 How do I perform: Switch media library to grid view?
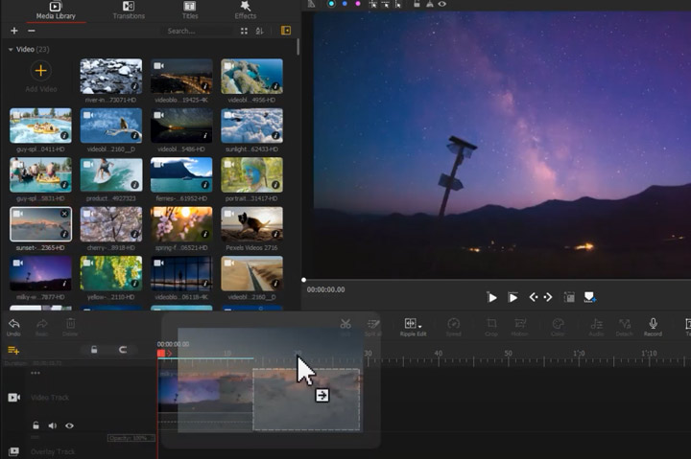[244, 31]
